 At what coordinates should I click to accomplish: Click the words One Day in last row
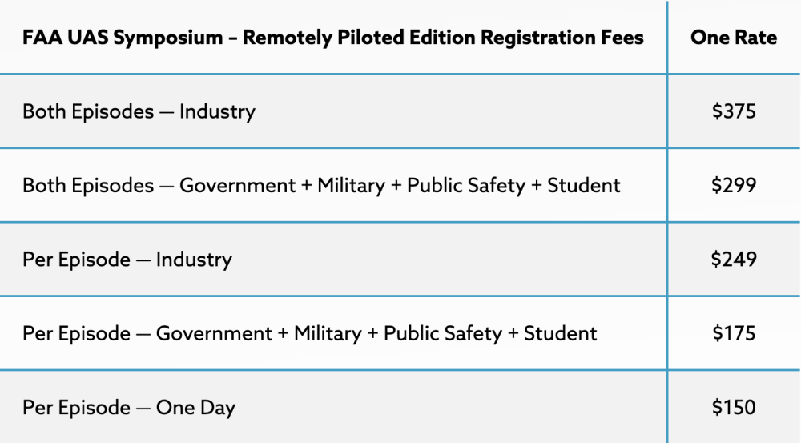(195, 407)
